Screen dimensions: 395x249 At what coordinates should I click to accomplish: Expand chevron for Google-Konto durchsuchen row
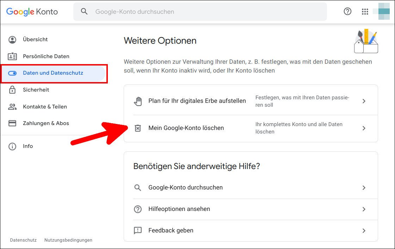click(364, 188)
